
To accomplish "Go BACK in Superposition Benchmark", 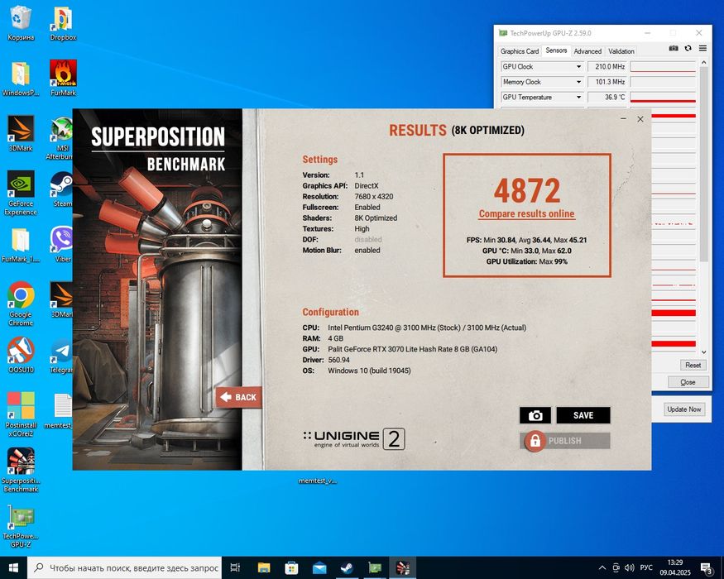I will (x=239, y=397).
